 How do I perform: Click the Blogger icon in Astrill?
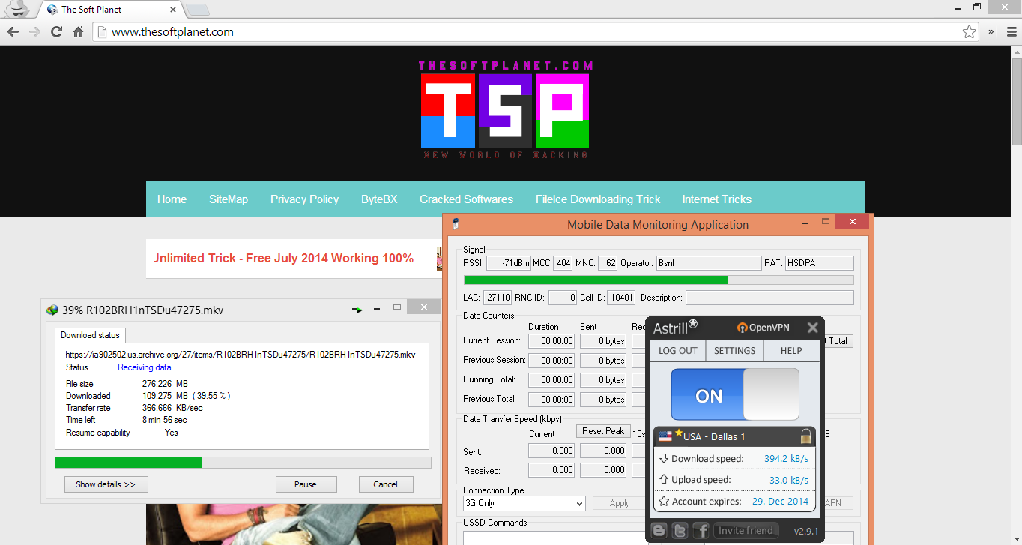click(659, 531)
